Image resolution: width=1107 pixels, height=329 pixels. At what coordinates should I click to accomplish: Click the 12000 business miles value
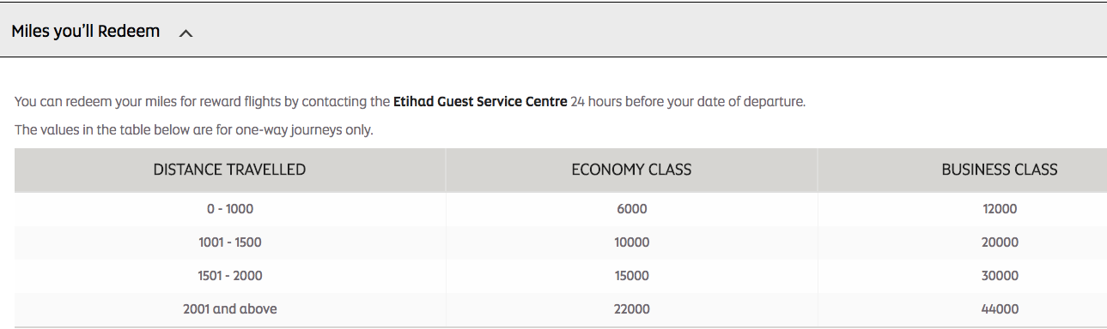pyautogui.click(x=1000, y=209)
